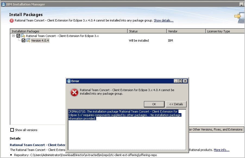Viewport: 245px width, 158px height.
Task: Uncheck the Version 4.0.4 checkbox
Action: point(23,41)
